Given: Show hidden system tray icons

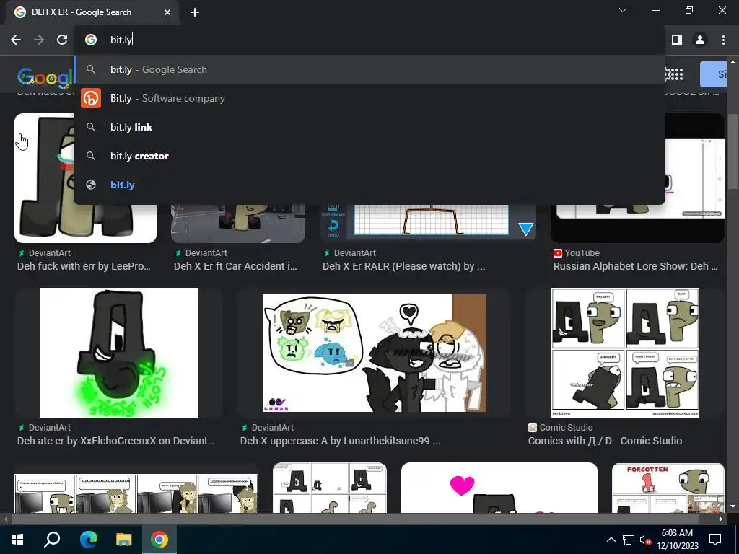Looking at the screenshot, I should coord(611,540).
